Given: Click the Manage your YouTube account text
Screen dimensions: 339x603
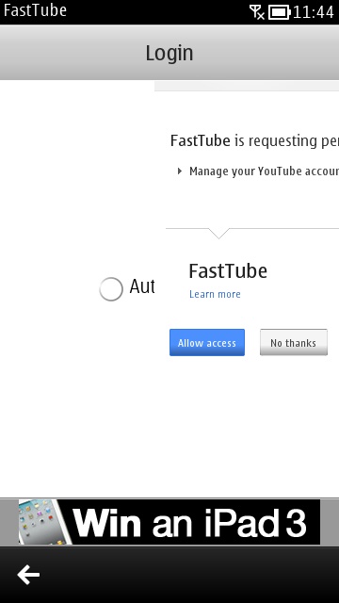Looking at the screenshot, I should [264, 171].
